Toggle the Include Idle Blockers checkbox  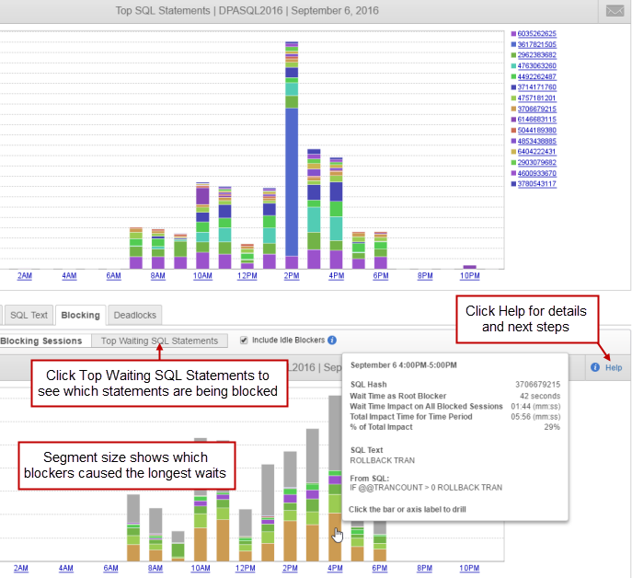tap(244, 341)
